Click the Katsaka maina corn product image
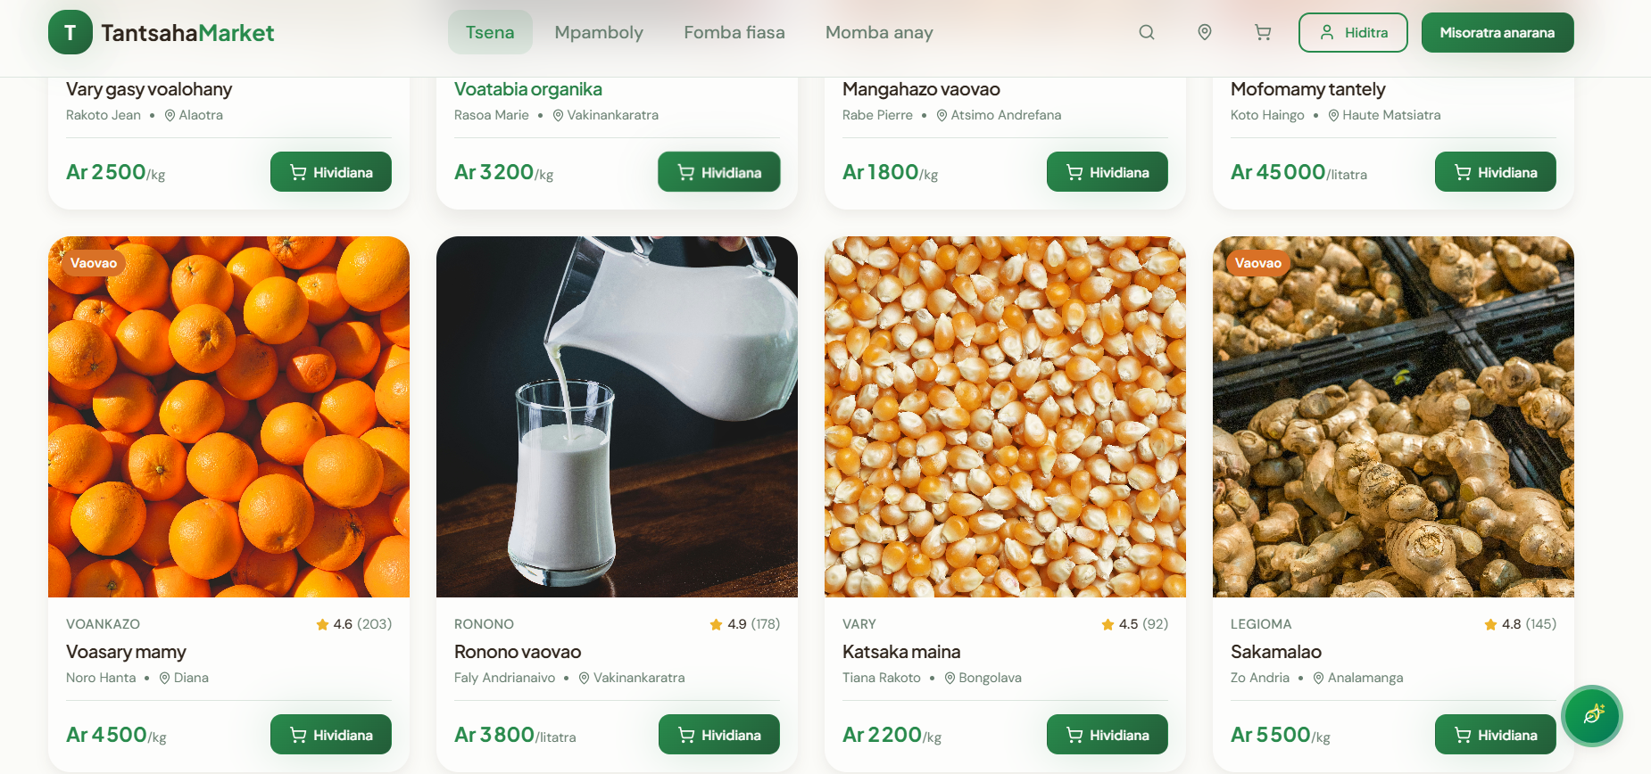 (x=1005, y=416)
